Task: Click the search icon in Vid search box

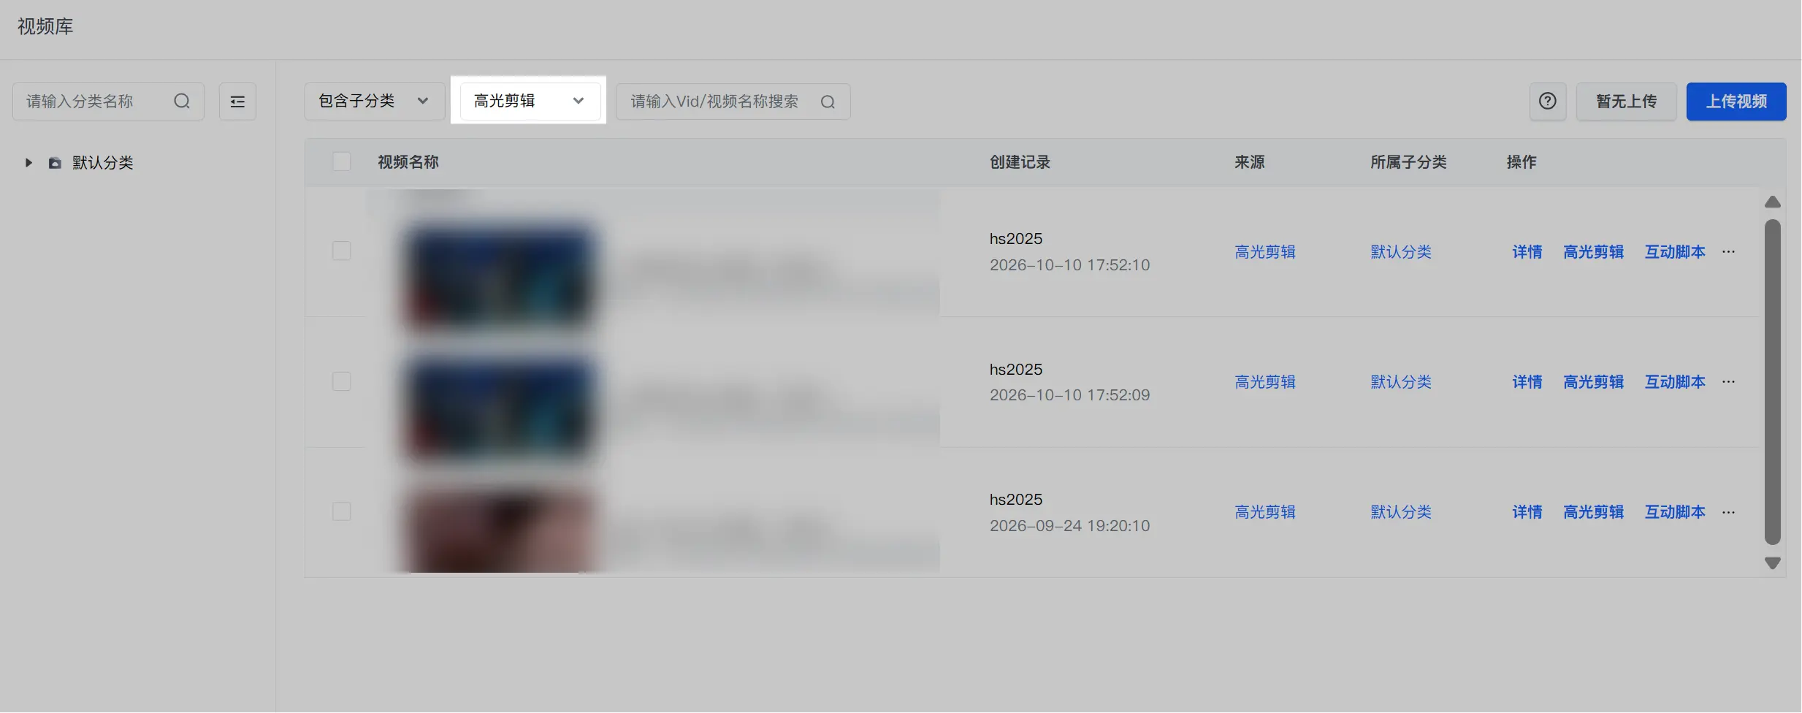Action: click(x=828, y=102)
